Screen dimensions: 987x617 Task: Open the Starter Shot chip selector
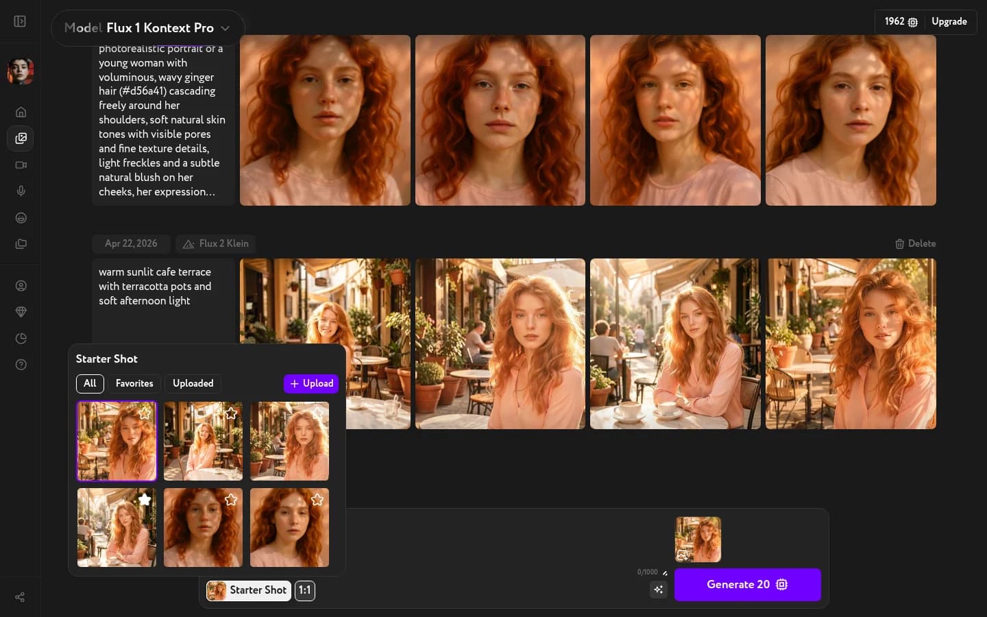248,591
